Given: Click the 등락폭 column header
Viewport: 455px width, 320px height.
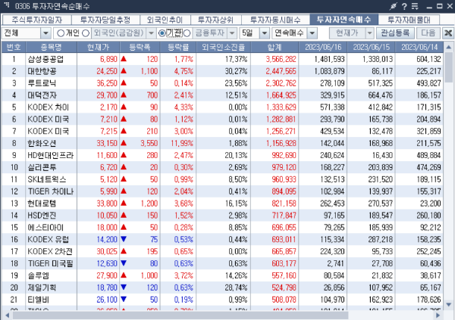Looking at the screenshot, I should [x=140, y=47].
